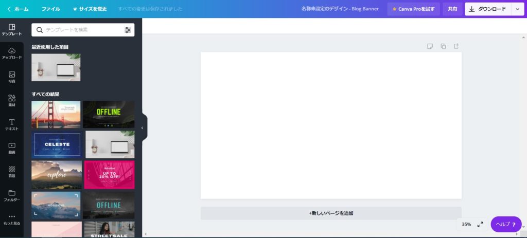This screenshot has height=238, width=527.
Task: Click the ダウンロード (Download) button
Action: (x=488, y=9)
